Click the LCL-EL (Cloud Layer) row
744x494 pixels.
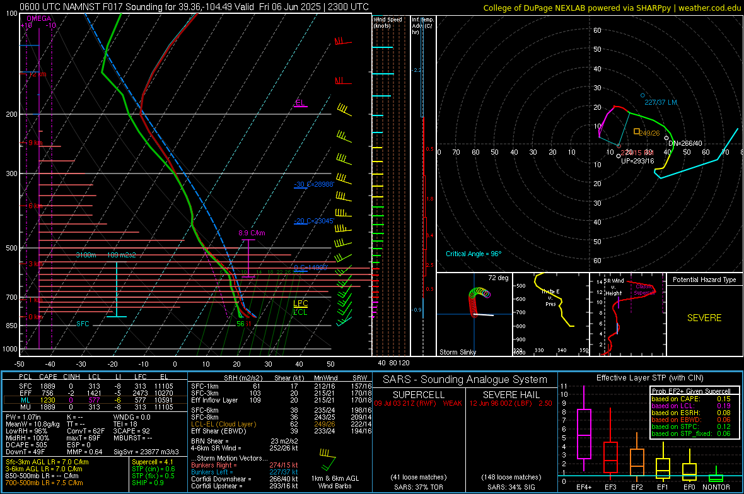280,424
